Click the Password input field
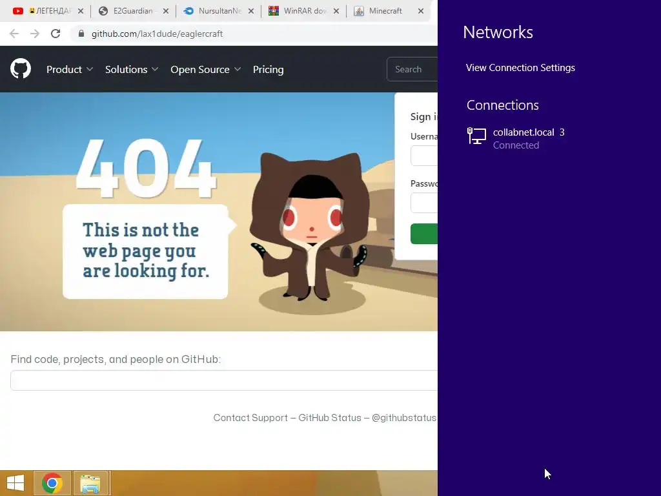The image size is (661, 496). [x=424, y=203]
